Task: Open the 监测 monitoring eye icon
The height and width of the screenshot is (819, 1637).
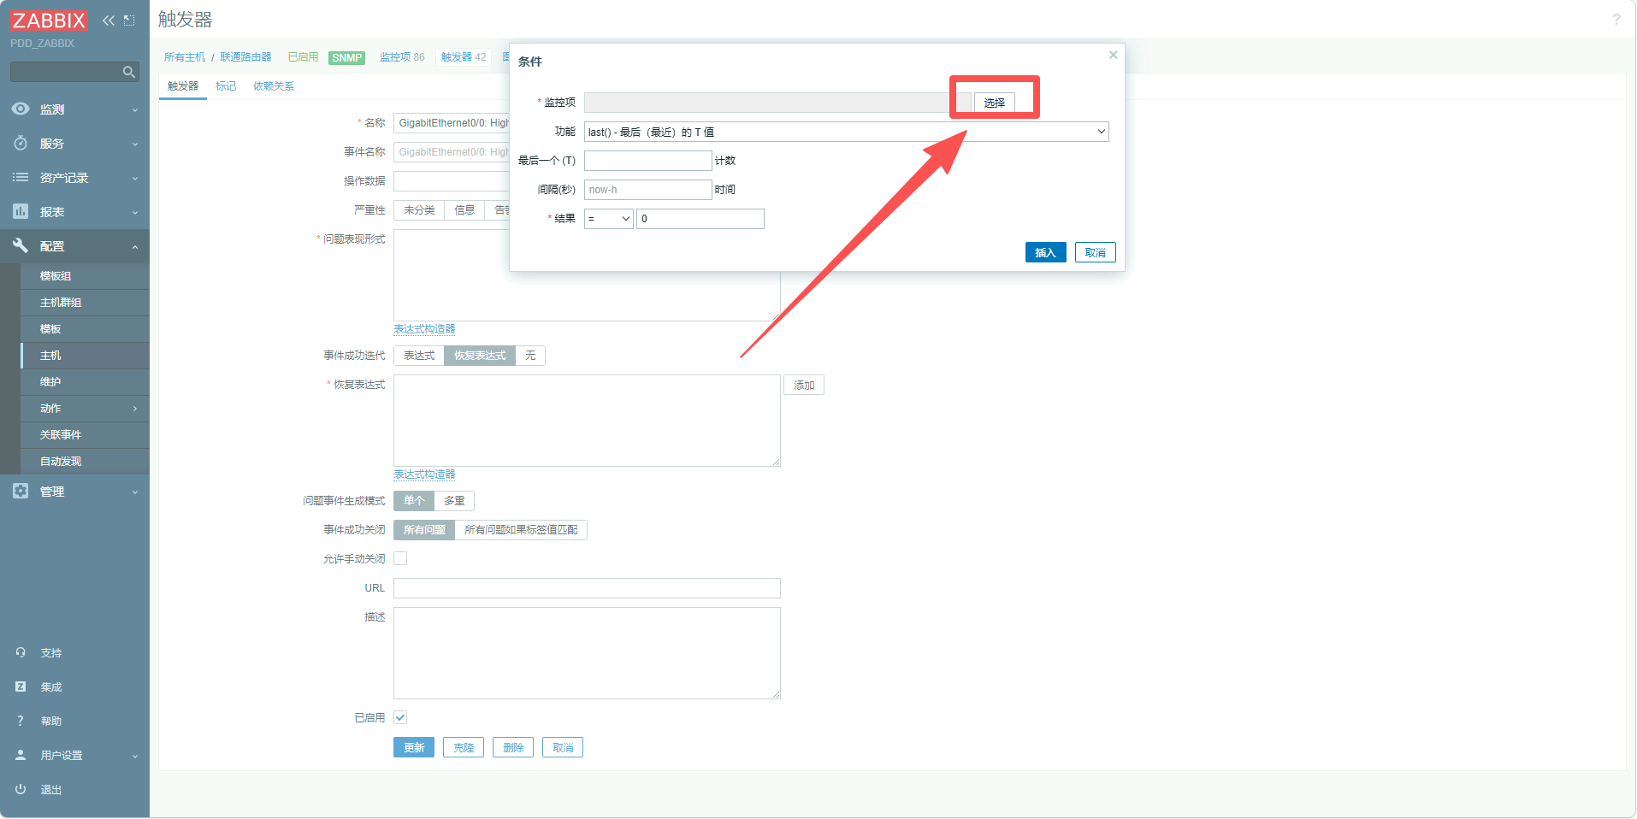Action: click(21, 109)
